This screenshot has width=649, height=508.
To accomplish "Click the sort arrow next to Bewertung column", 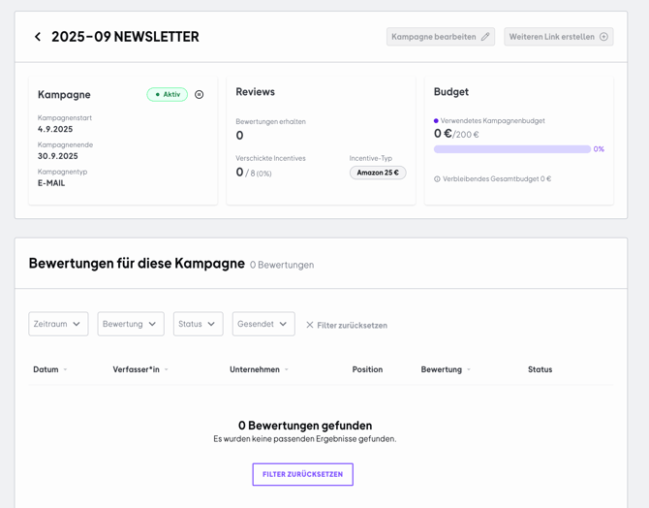I will coord(469,369).
